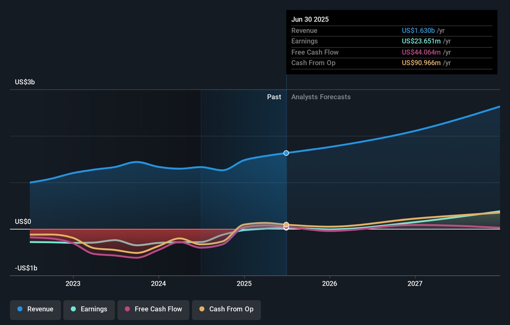This screenshot has width=510, height=325.
Task: Click the blue dot beside Revenue legend
Action: pyautogui.click(x=20, y=309)
